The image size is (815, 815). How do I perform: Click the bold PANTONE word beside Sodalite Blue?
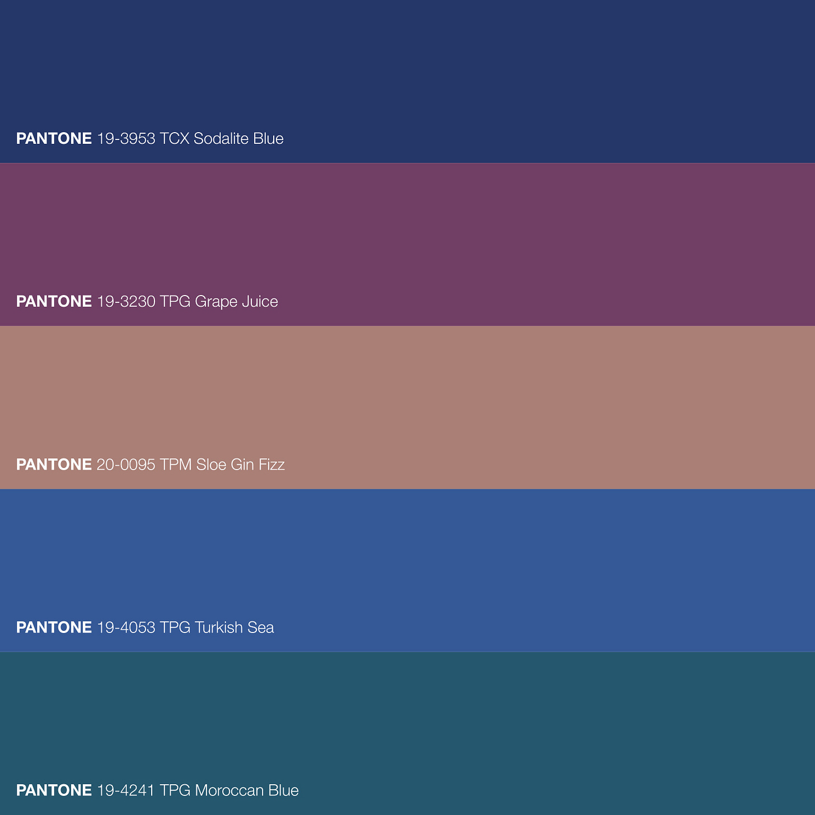click(x=54, y=138)
